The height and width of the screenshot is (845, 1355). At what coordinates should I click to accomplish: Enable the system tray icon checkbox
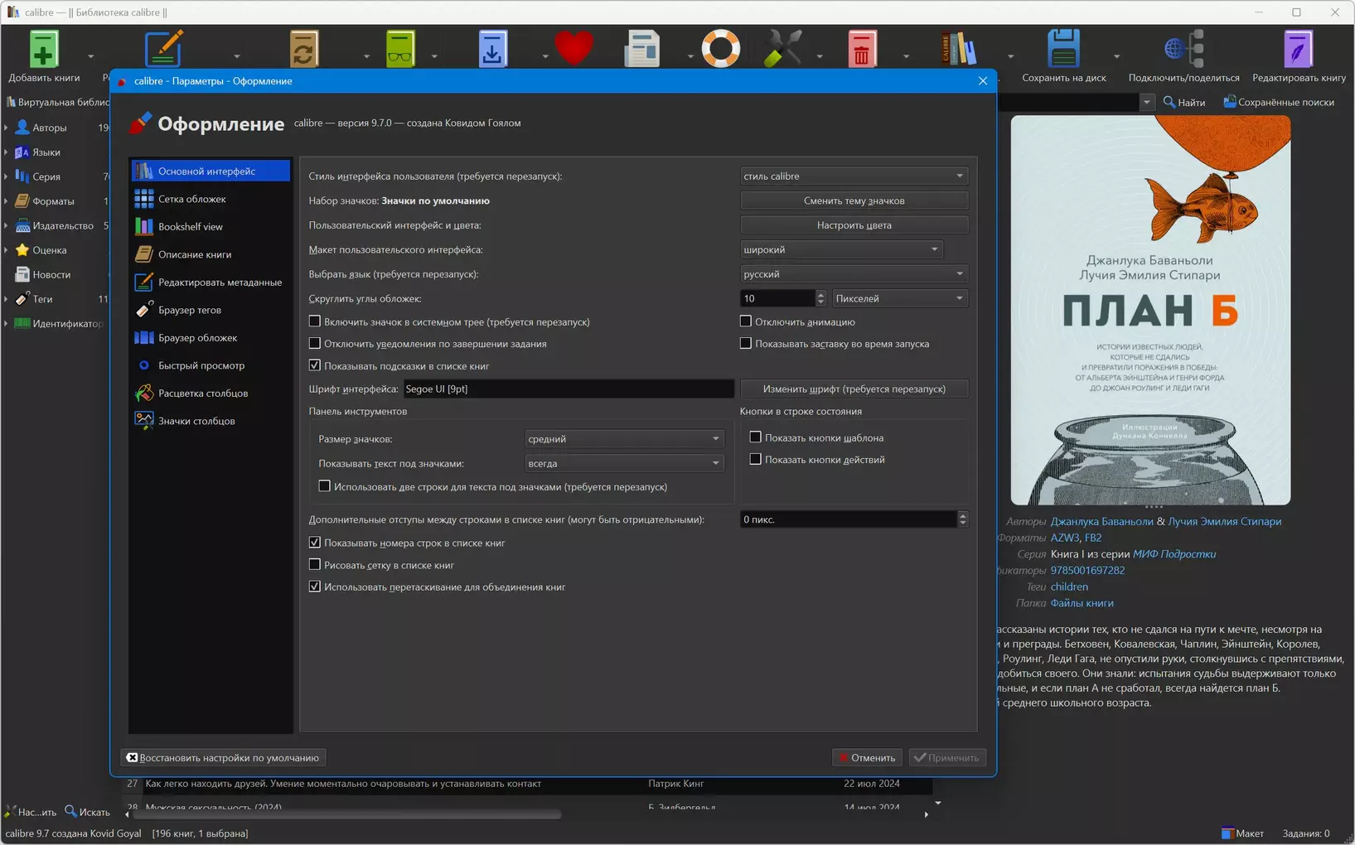click(315, 321)
